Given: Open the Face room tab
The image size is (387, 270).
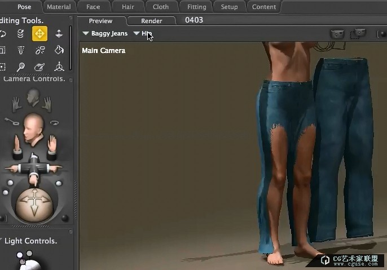Looking at the screenshot, I should [x=93, y=7].
